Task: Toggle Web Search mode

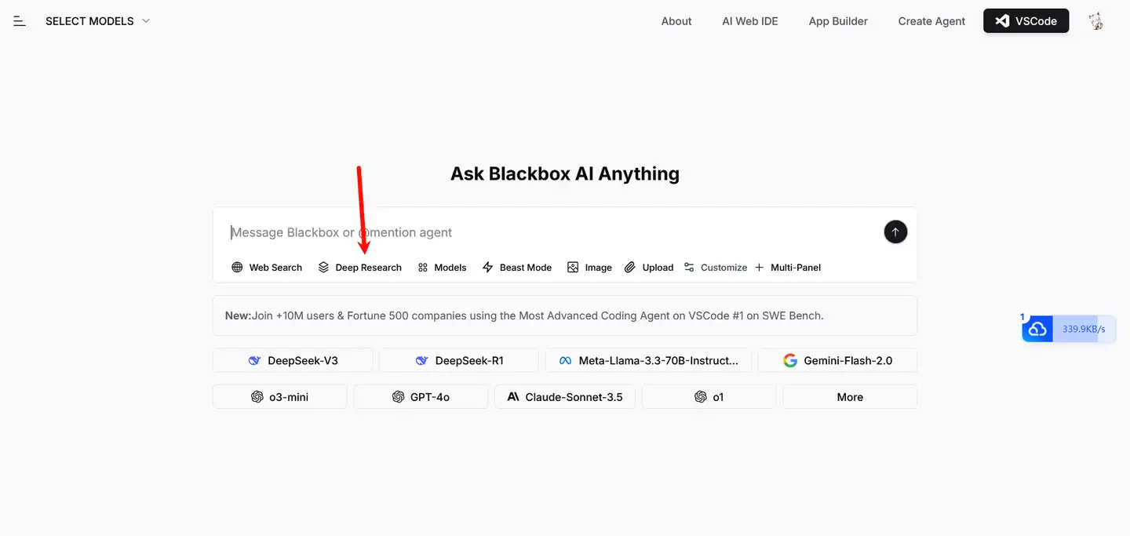Action: [267, 268]
